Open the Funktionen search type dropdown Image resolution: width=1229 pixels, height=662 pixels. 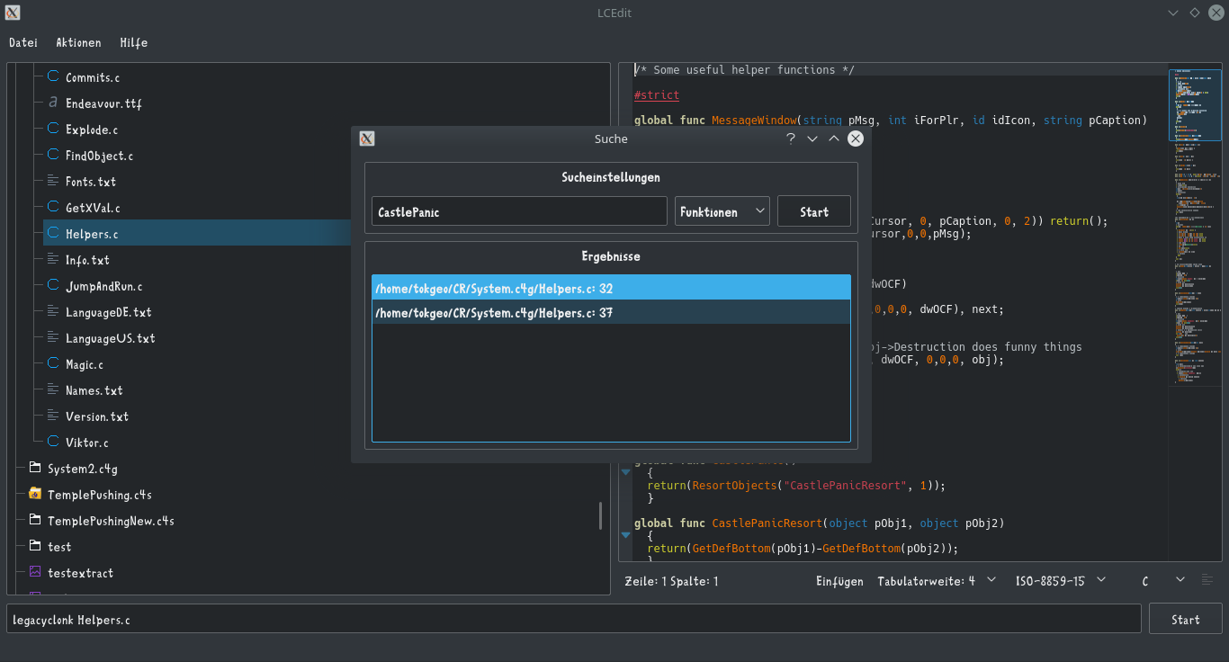point(722,212)
